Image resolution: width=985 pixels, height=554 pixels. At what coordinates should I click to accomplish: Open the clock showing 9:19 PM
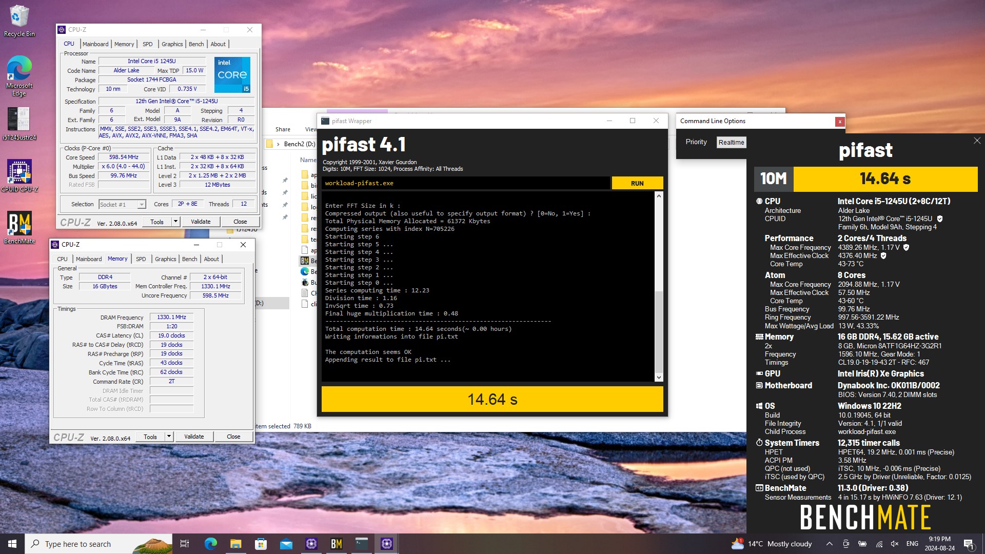point(940,544)
